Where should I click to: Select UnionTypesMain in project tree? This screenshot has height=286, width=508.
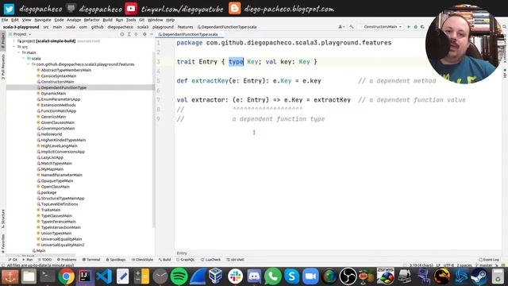56,233
